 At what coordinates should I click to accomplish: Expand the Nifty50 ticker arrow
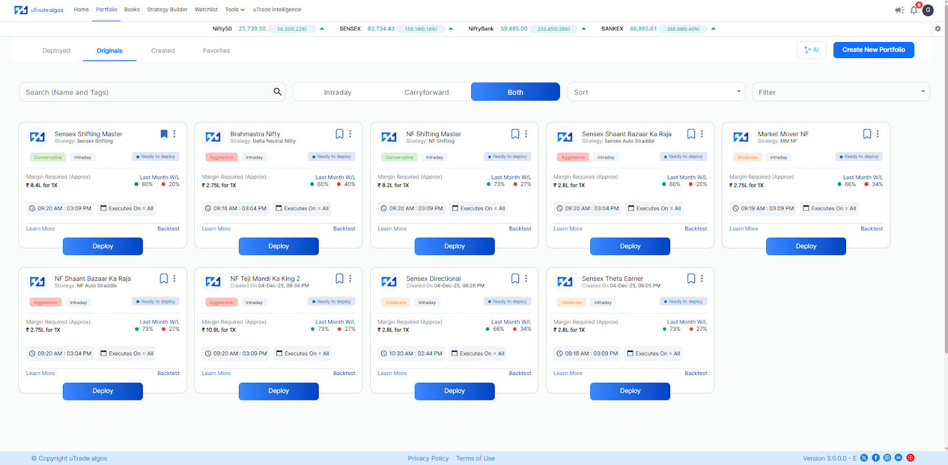pos(322,28)
